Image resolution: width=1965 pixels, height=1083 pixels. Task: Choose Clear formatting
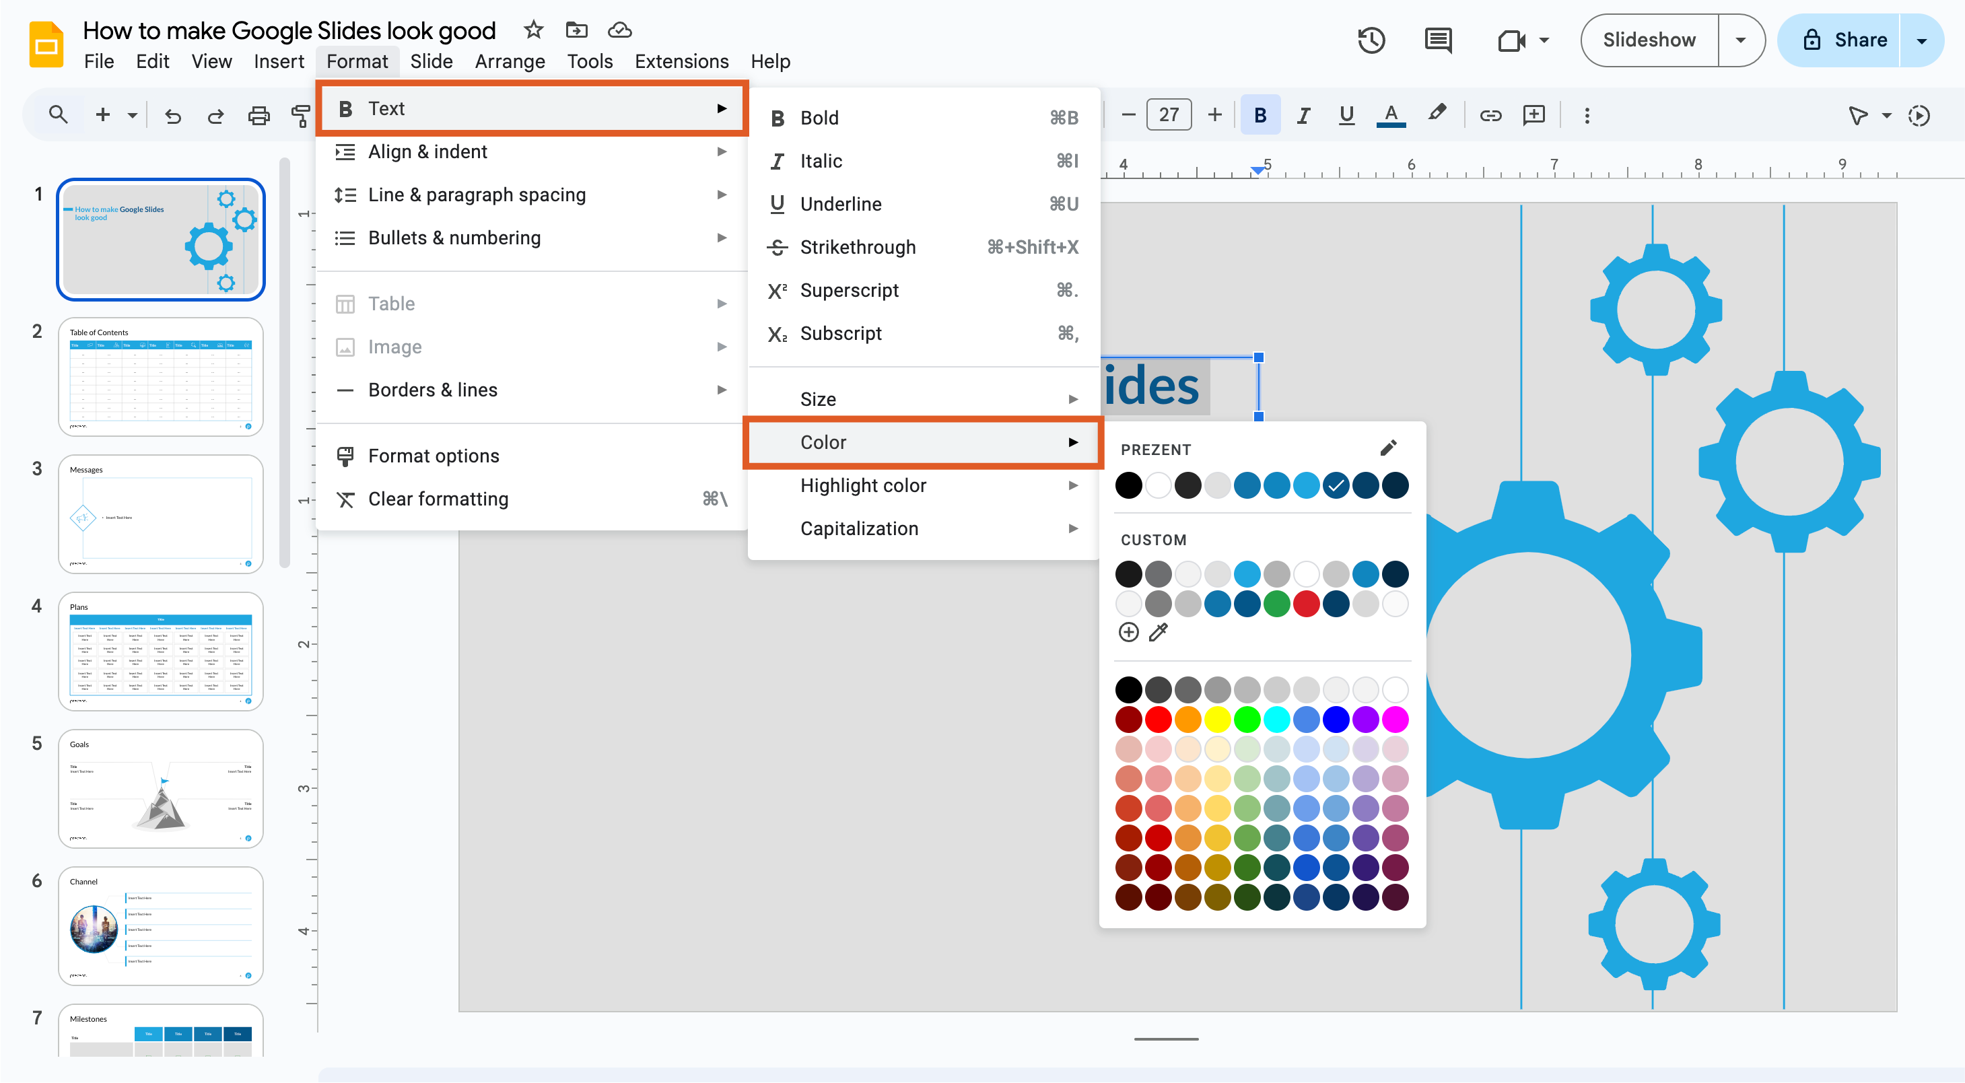click(532, 499)
